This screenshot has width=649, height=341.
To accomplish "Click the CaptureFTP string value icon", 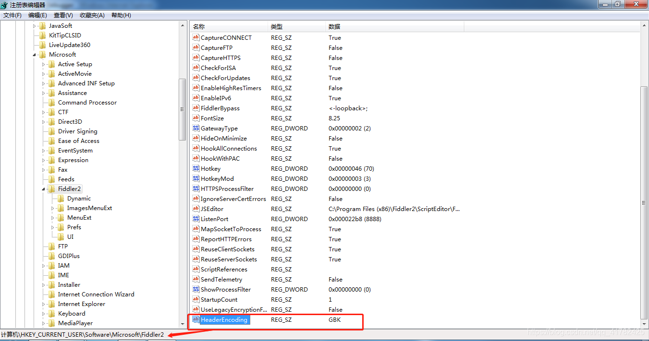I will (x=196, y=47).
